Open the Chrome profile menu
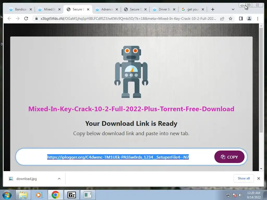This screenshot has width=267, height=200. coord(249,18)
